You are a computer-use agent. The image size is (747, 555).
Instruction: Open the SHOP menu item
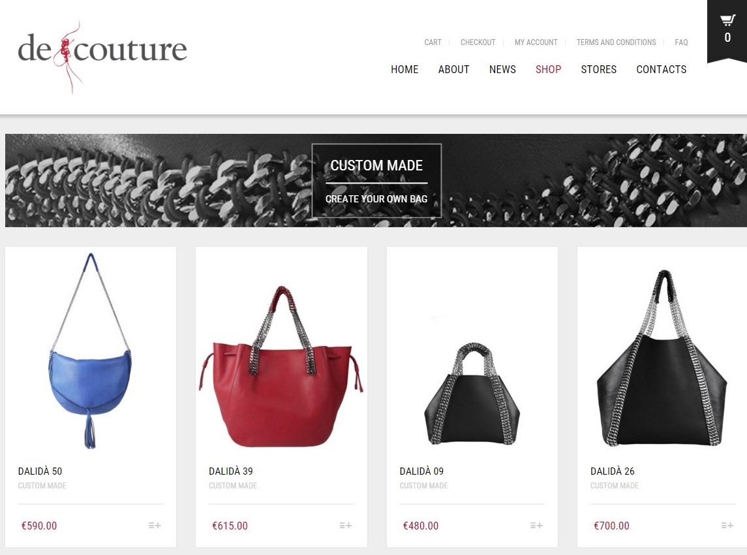click(548, 70)
